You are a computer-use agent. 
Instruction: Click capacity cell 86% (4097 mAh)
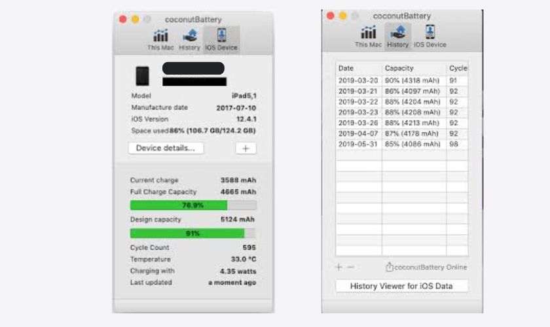(x=412, y=91)
